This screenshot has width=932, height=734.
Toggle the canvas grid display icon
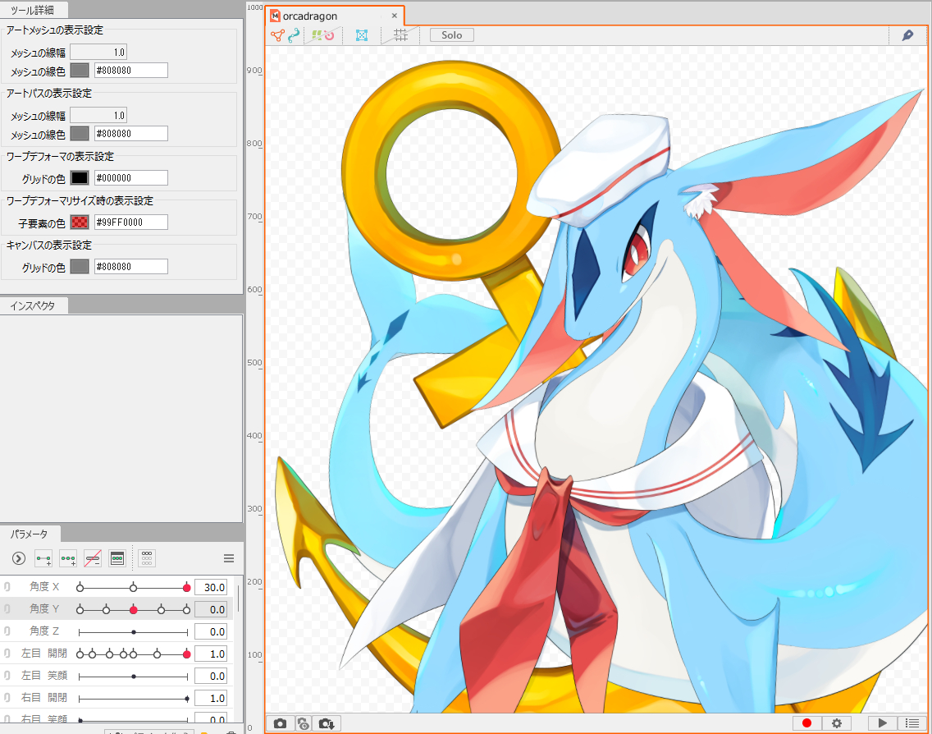click(x=401, y=35)
